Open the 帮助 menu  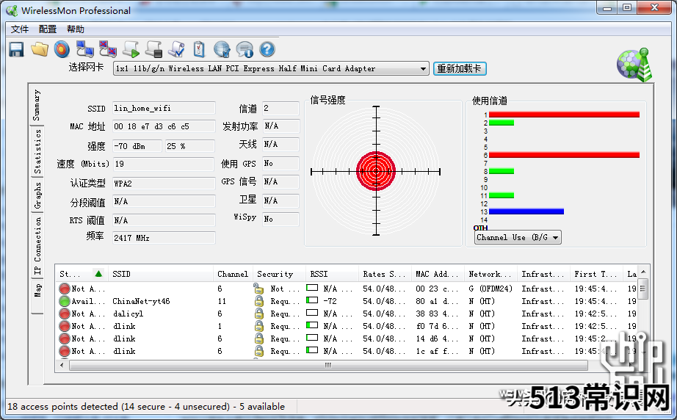[x=76, y=29]
